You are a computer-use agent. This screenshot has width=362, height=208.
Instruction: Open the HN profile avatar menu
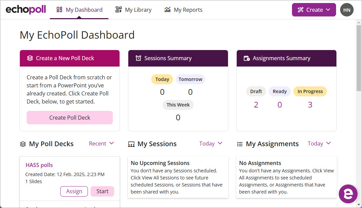347,9
